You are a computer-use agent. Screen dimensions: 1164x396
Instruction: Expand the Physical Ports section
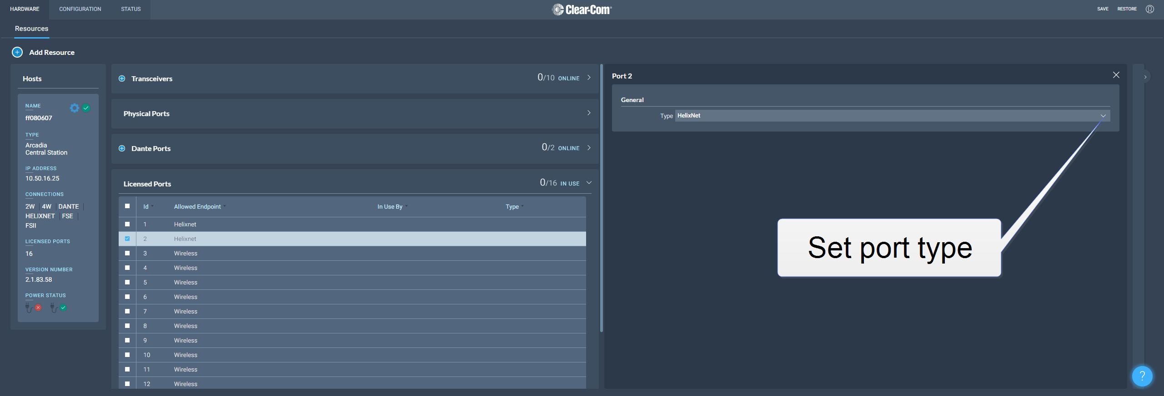[589, 113]
